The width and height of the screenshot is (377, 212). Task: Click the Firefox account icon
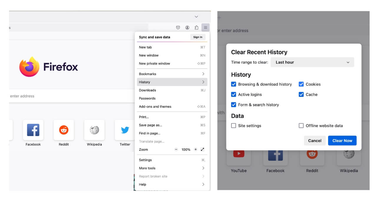click(187, 27)
